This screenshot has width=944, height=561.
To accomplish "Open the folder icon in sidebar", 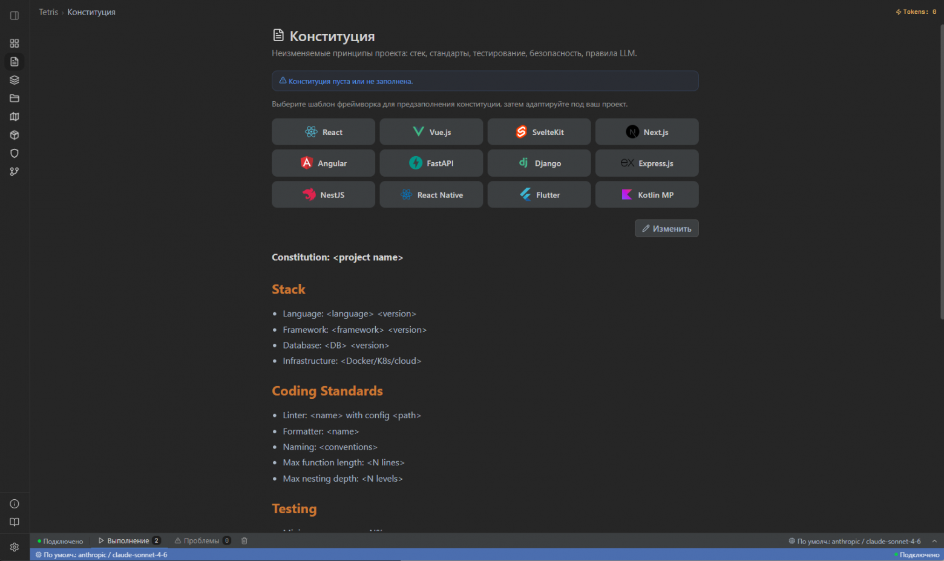I will click(15, 98).
